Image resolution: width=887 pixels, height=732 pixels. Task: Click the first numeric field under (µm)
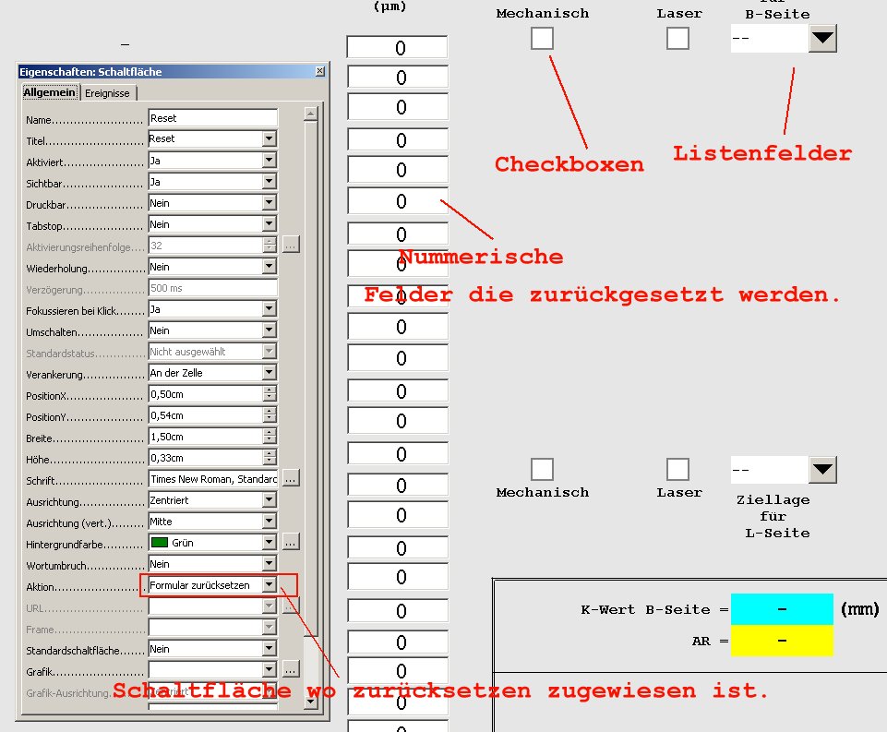point(397,47)
